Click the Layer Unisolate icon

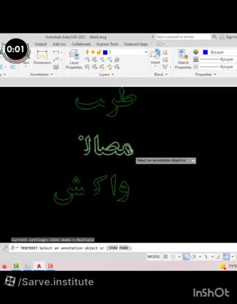pos(95,66)
